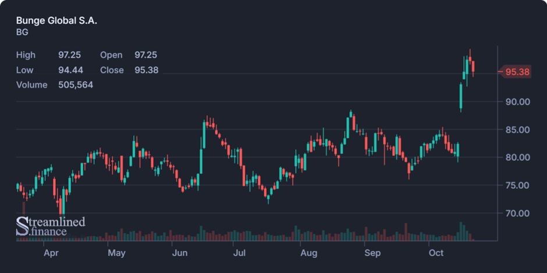547x273 pixels.
Task: Click the 85.00 price axis label
Action: click(x=518, y=130)
